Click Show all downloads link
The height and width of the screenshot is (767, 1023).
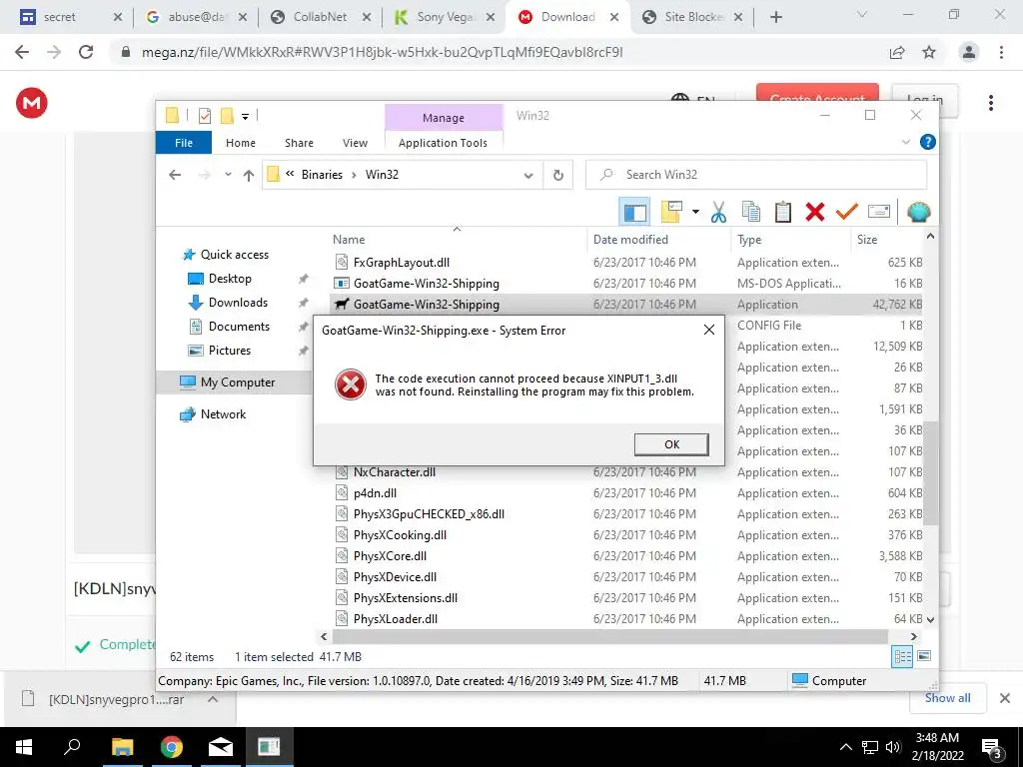coord(947,698)
